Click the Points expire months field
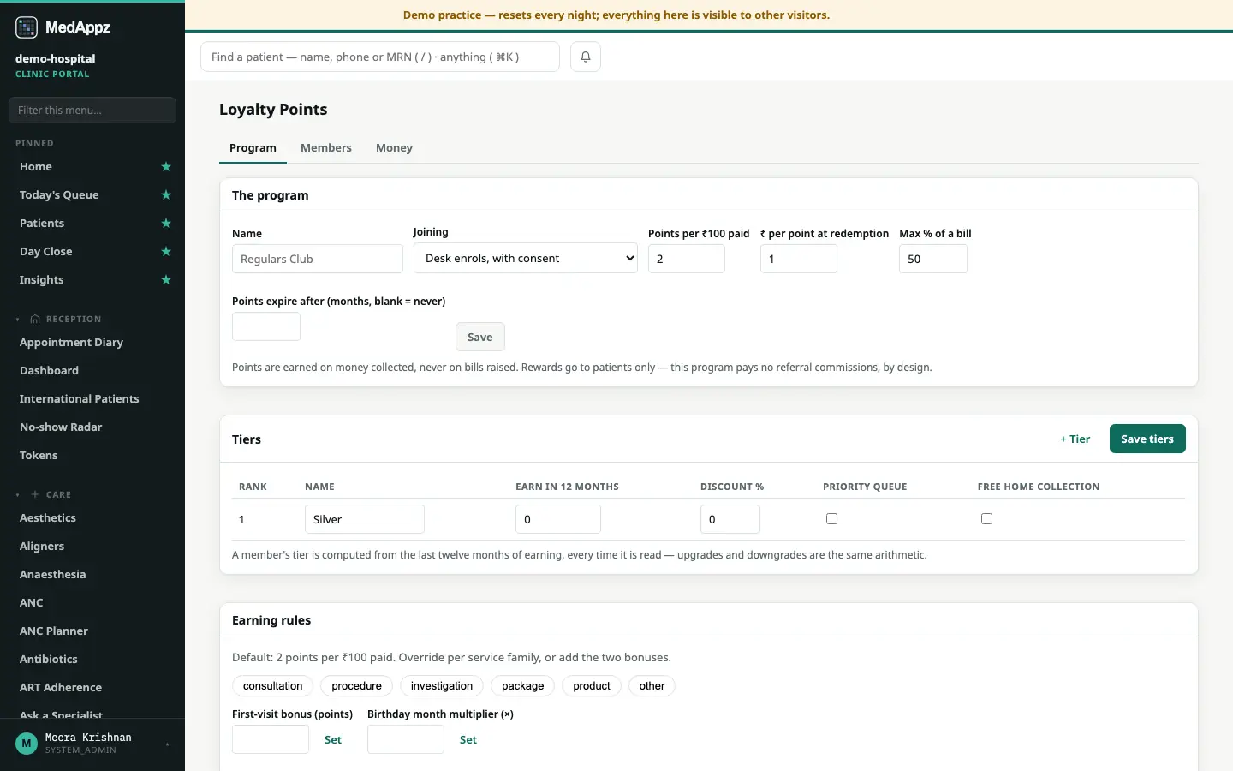Viewport: 1233px width, 771px height. (x=266, y=326)
